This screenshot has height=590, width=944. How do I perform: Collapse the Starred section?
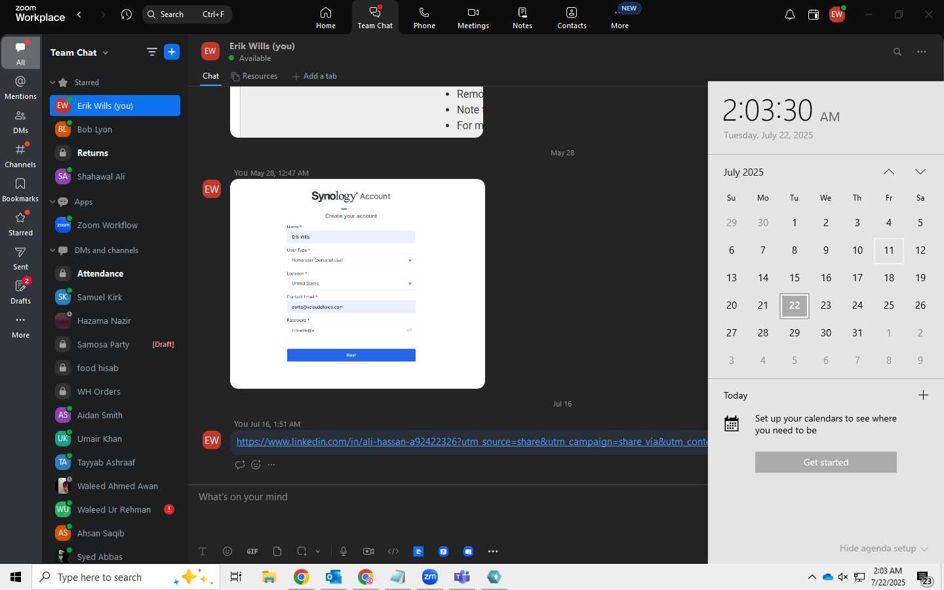52,83
